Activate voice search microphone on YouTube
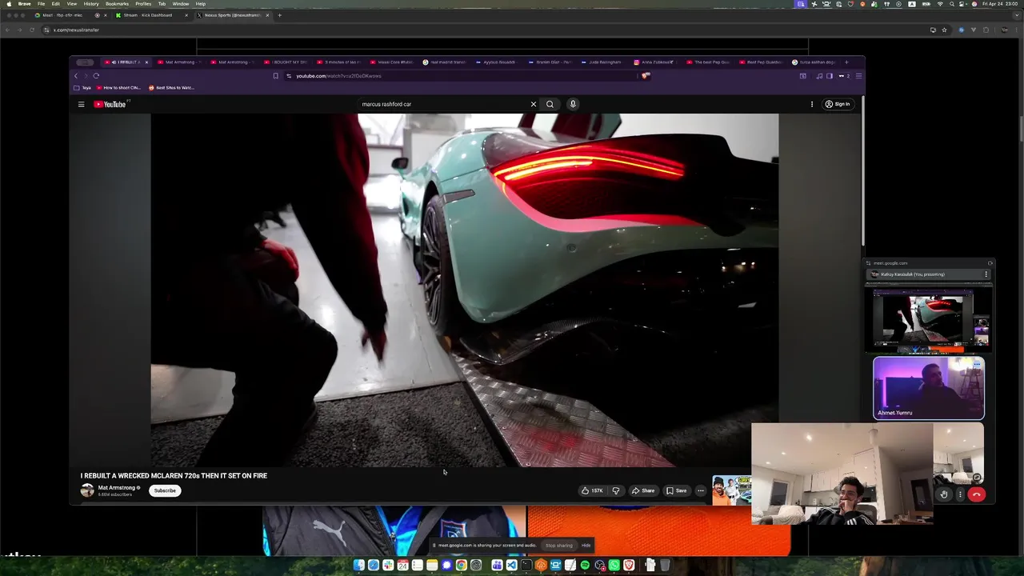This screenshot has height=576, width=1024. click(x=573, y=104)
